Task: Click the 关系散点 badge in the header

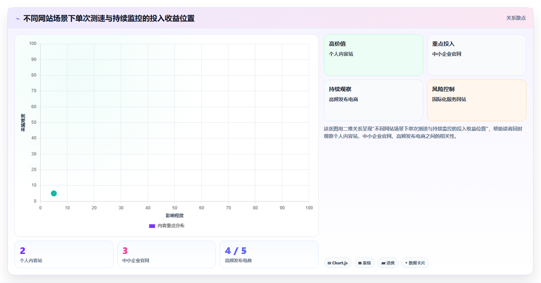Action: point(516,18)
